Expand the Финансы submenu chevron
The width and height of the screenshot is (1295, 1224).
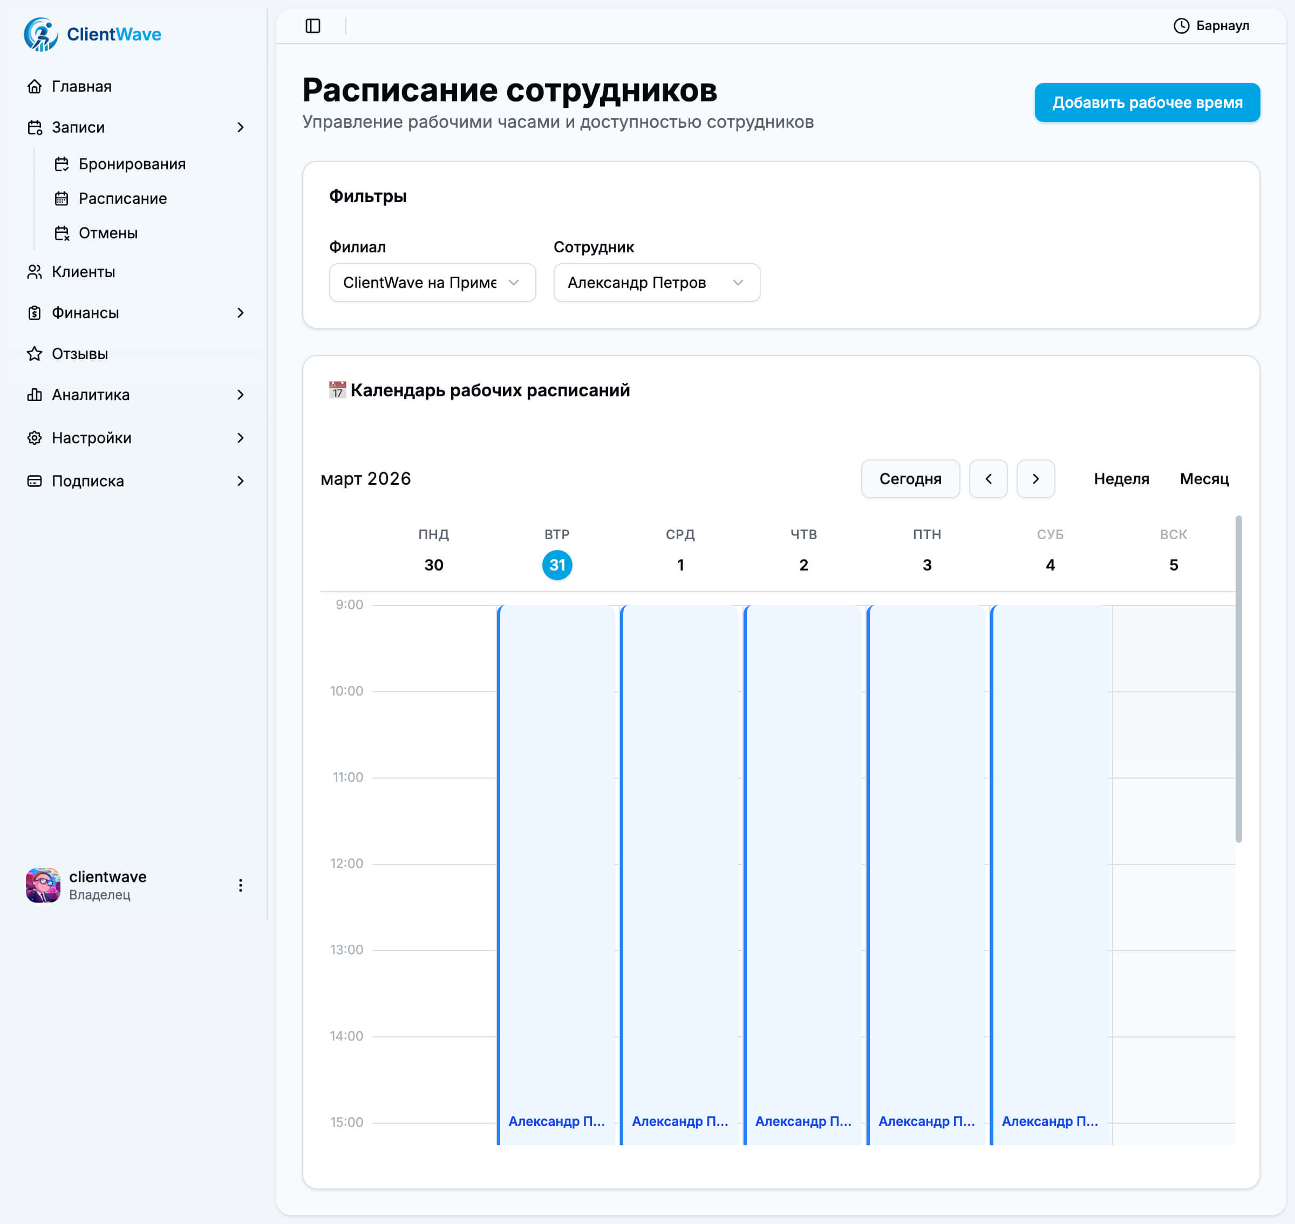pos(240,313)
